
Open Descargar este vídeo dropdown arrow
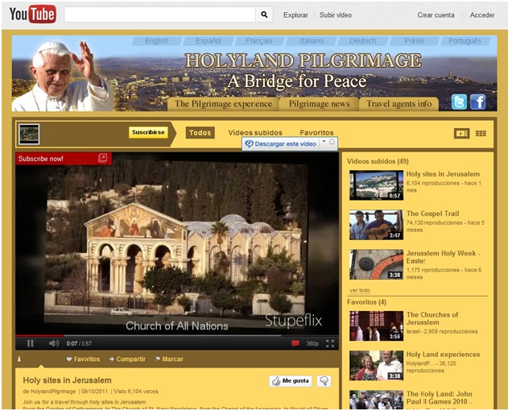[x=324, y=142]
